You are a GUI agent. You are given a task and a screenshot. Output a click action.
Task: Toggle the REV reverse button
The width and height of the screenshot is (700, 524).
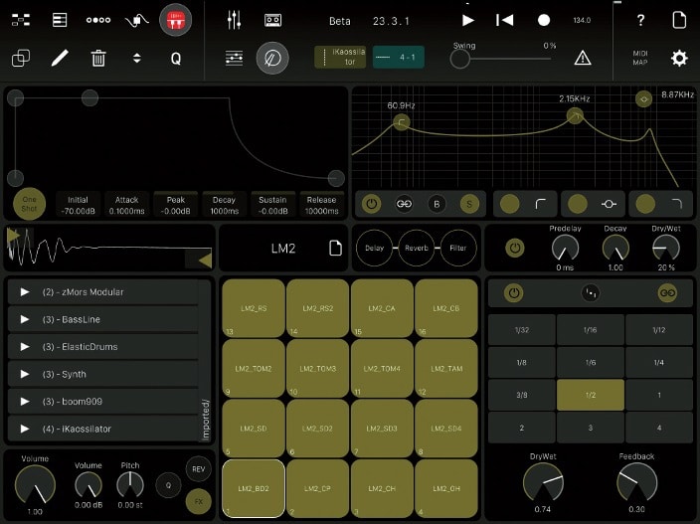tap(198, 469)
